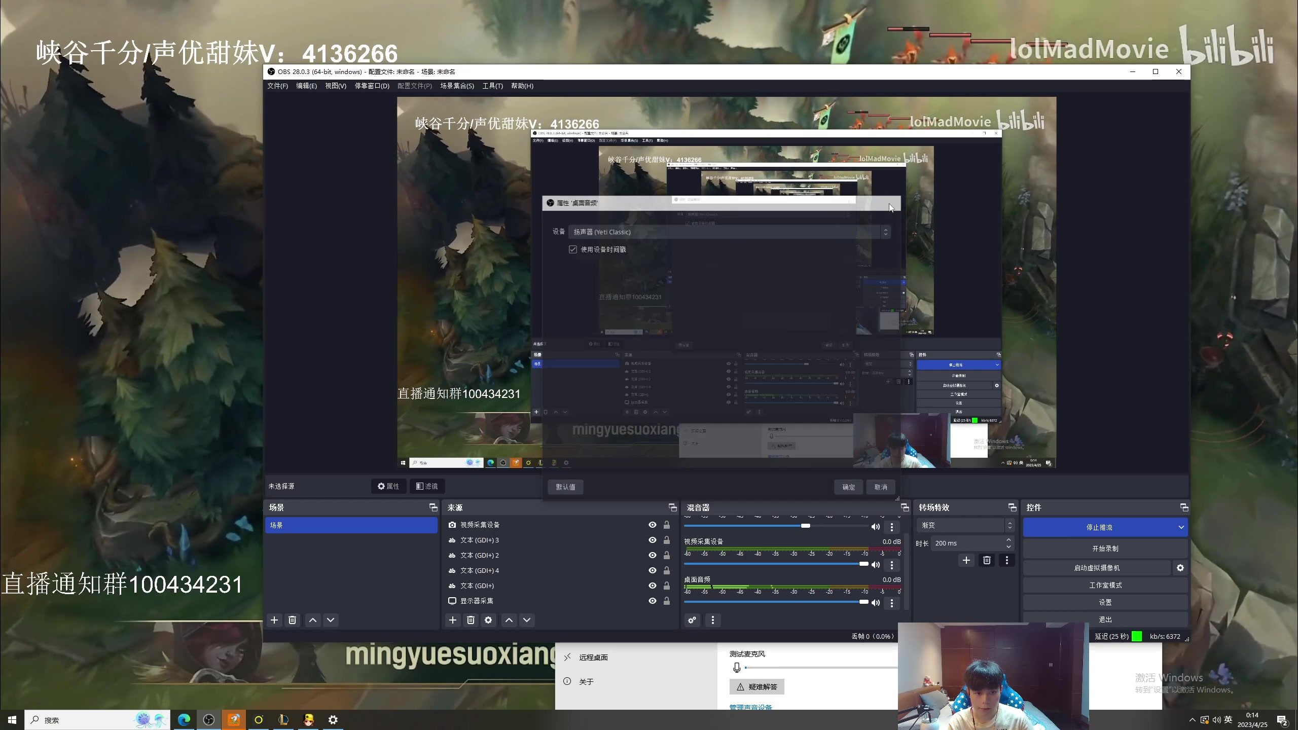Open virtual camera settings gear
Viewport: 1298px width, 730px height.
coord(1180,568)
